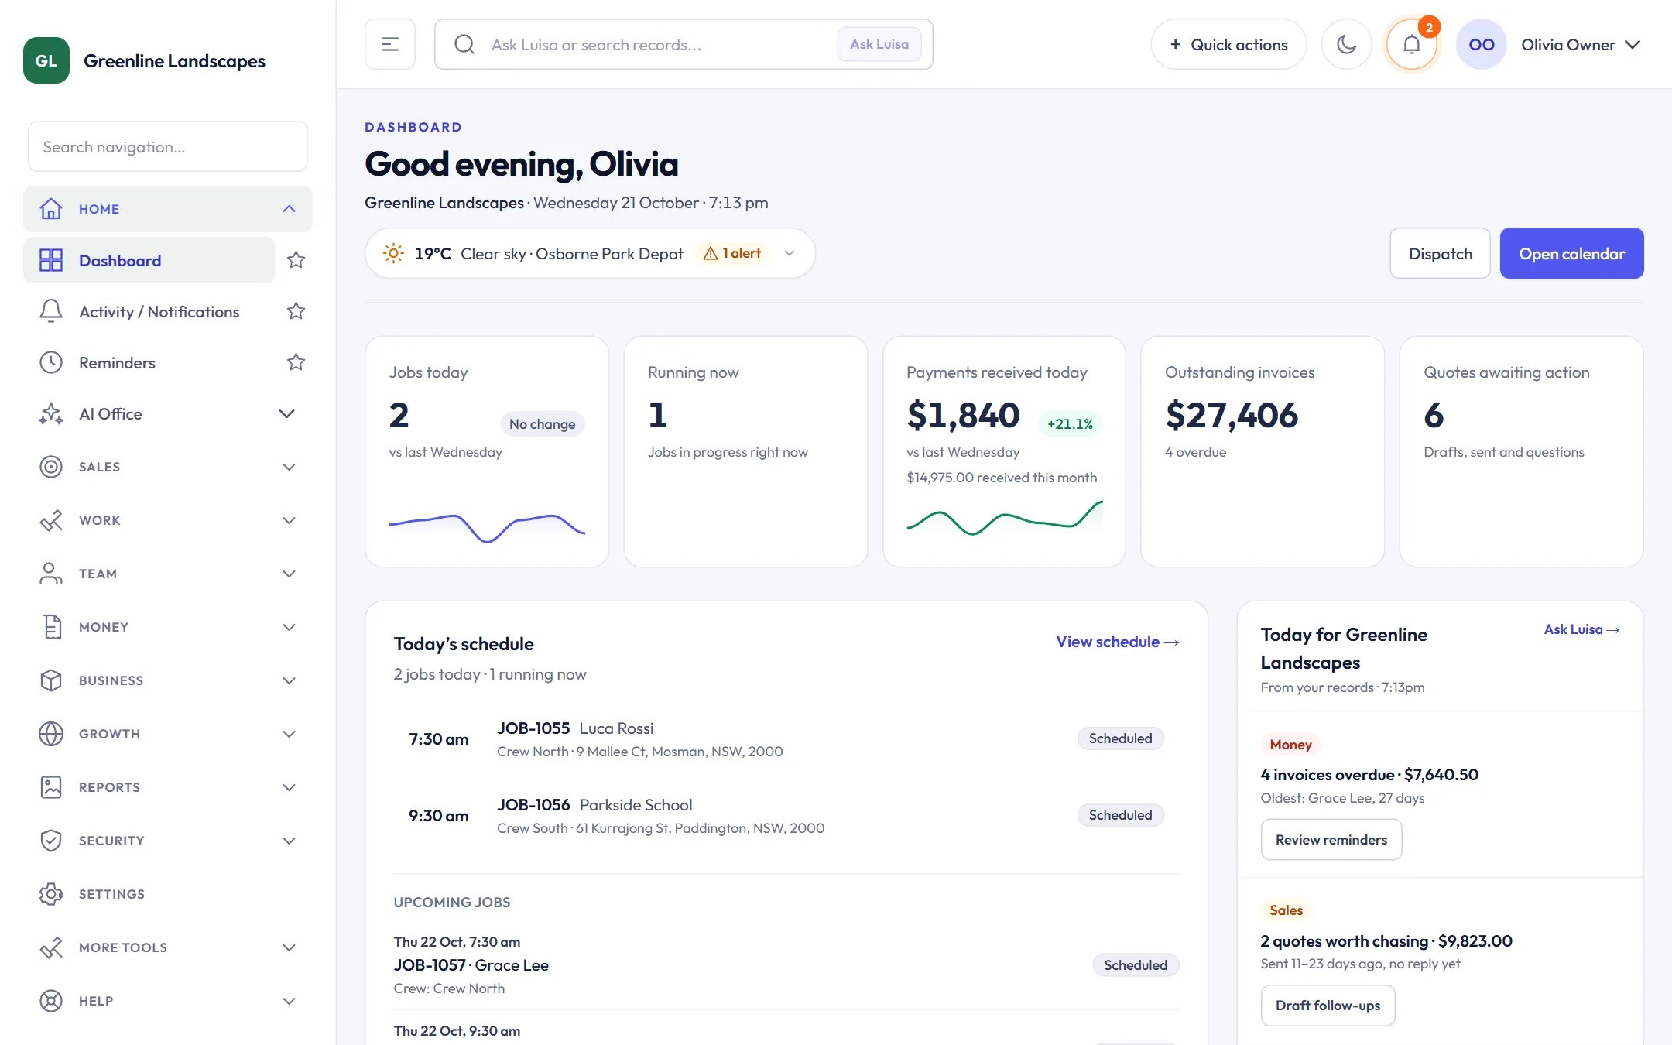Select the Dashboard nav item
Viewport: 1672px width, 1045px height.
[x=149, y=260]
